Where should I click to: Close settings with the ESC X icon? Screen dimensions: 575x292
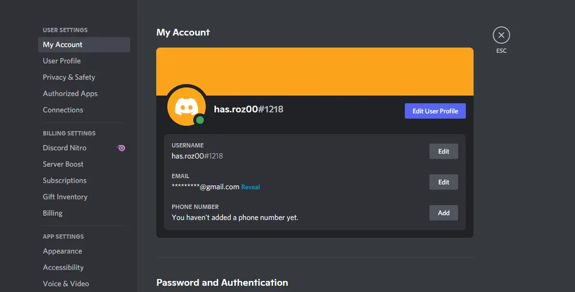point(501,35)
